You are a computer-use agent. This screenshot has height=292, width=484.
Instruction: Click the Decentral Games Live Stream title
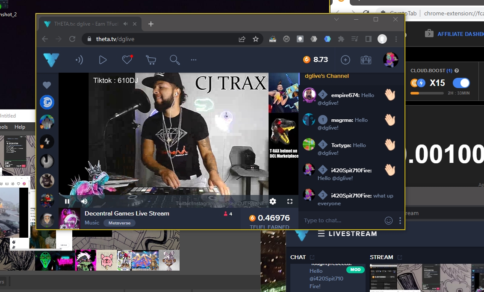click(x=127, y=213)
